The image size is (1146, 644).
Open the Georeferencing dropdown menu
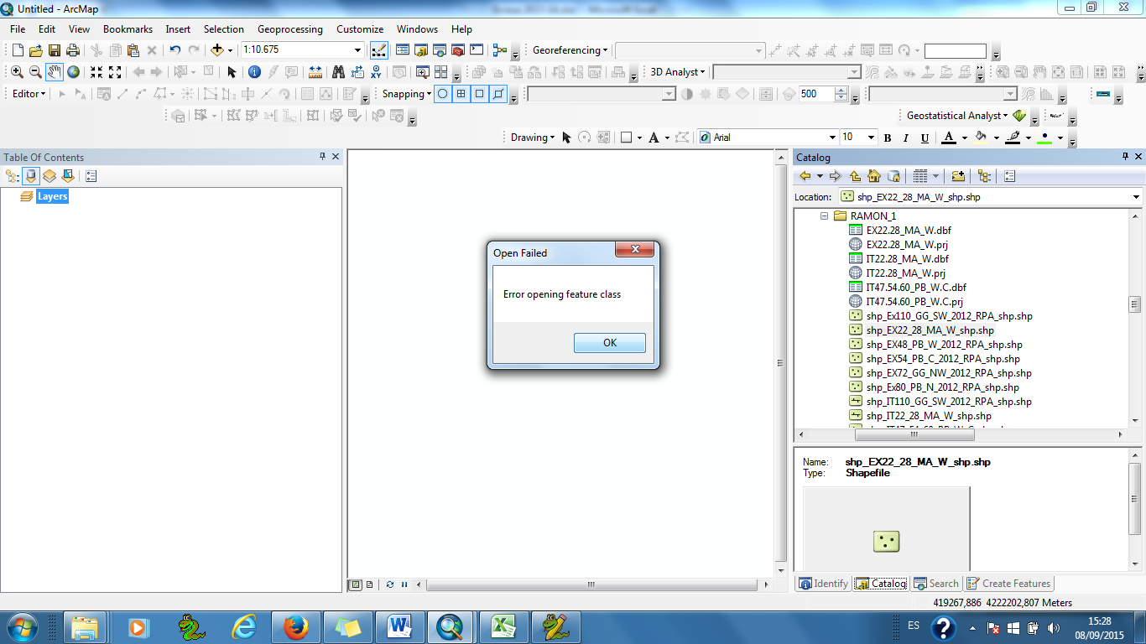click(x=570, y=50)
